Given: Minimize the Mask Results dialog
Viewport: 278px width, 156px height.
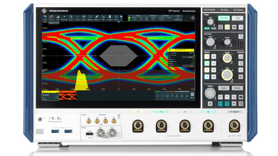Looking at the screenshot, I should (x=189, y=50).
